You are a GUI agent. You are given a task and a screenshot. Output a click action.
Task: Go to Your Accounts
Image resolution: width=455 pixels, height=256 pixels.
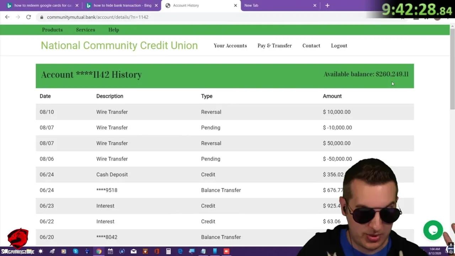(x=230, y=46)
